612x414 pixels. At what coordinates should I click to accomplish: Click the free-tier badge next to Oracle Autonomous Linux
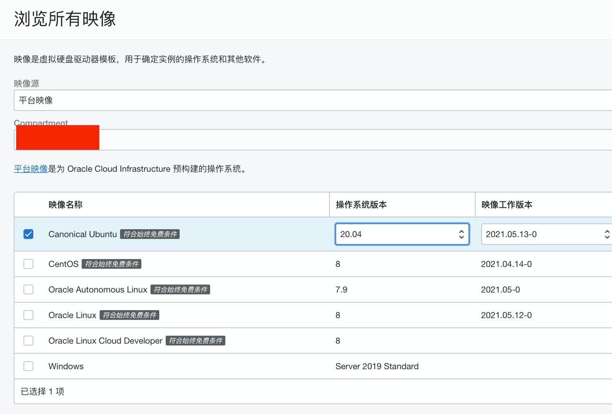click(180, 290)
